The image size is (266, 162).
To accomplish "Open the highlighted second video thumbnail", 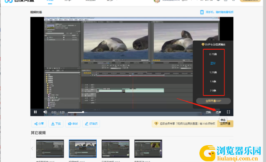I will [83, 149].
